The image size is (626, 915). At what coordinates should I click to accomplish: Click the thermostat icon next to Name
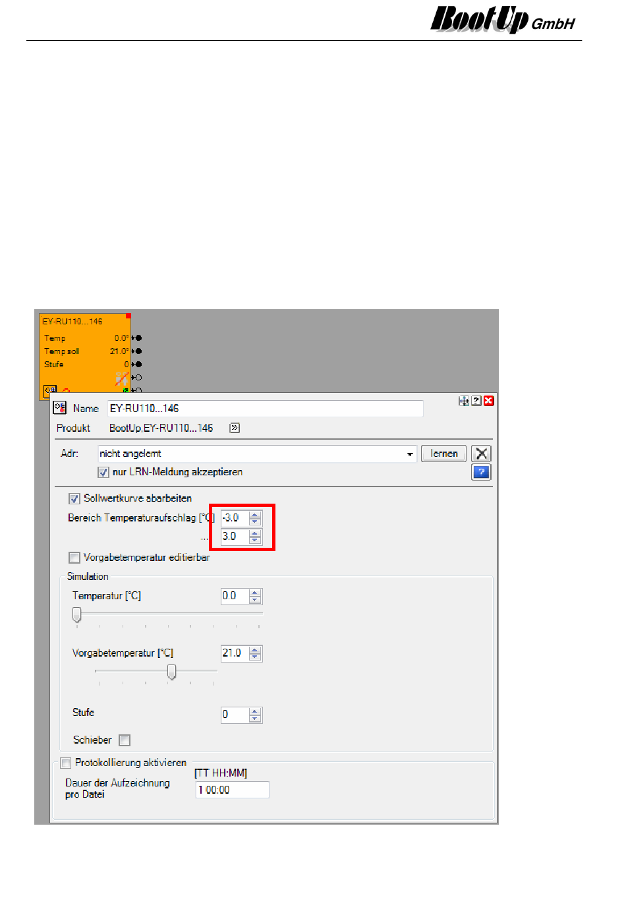click(x=60, y=408)
